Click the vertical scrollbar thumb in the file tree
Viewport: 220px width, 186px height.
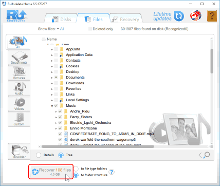[212, 61]
